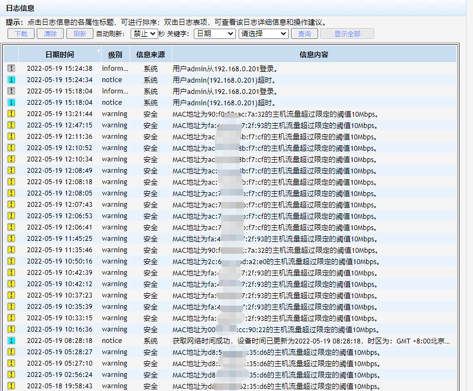Click the inform icon of the 15:18:04 login row
This screenshot has height=391, width=473.
(x=11, y=91)
